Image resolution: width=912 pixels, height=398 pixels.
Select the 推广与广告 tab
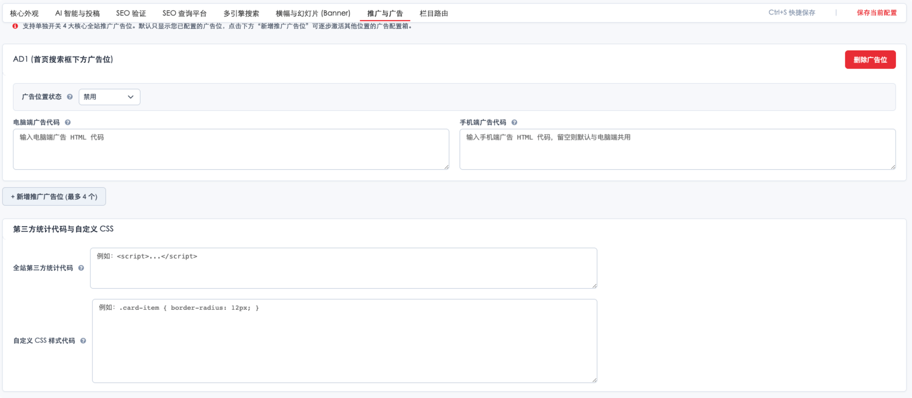point(385,13)
